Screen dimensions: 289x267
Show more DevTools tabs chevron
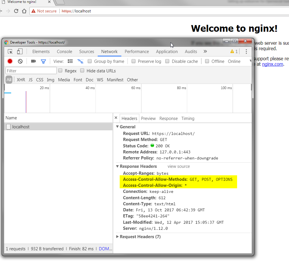[x=205, y=51]
